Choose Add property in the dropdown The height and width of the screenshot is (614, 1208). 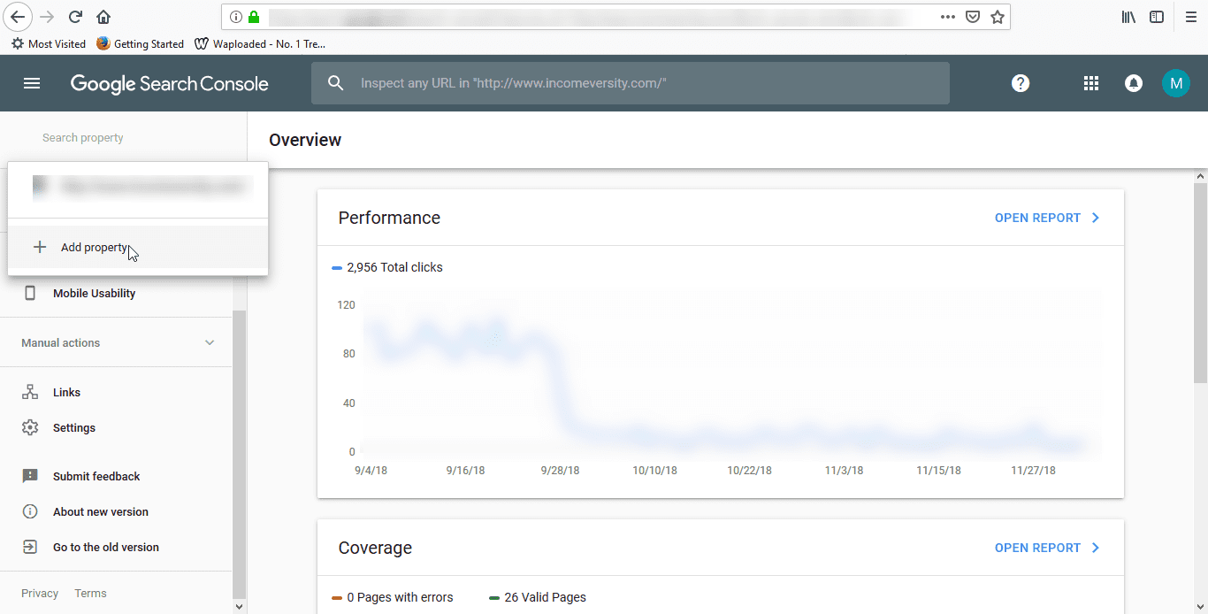pyautogui.click(x=138, y=247)
